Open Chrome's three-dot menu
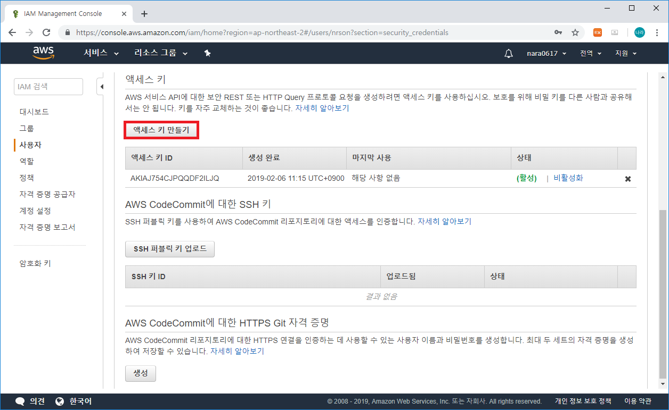Image resolution: width=669 pixels, height=410 pixels. pos(657,32)
